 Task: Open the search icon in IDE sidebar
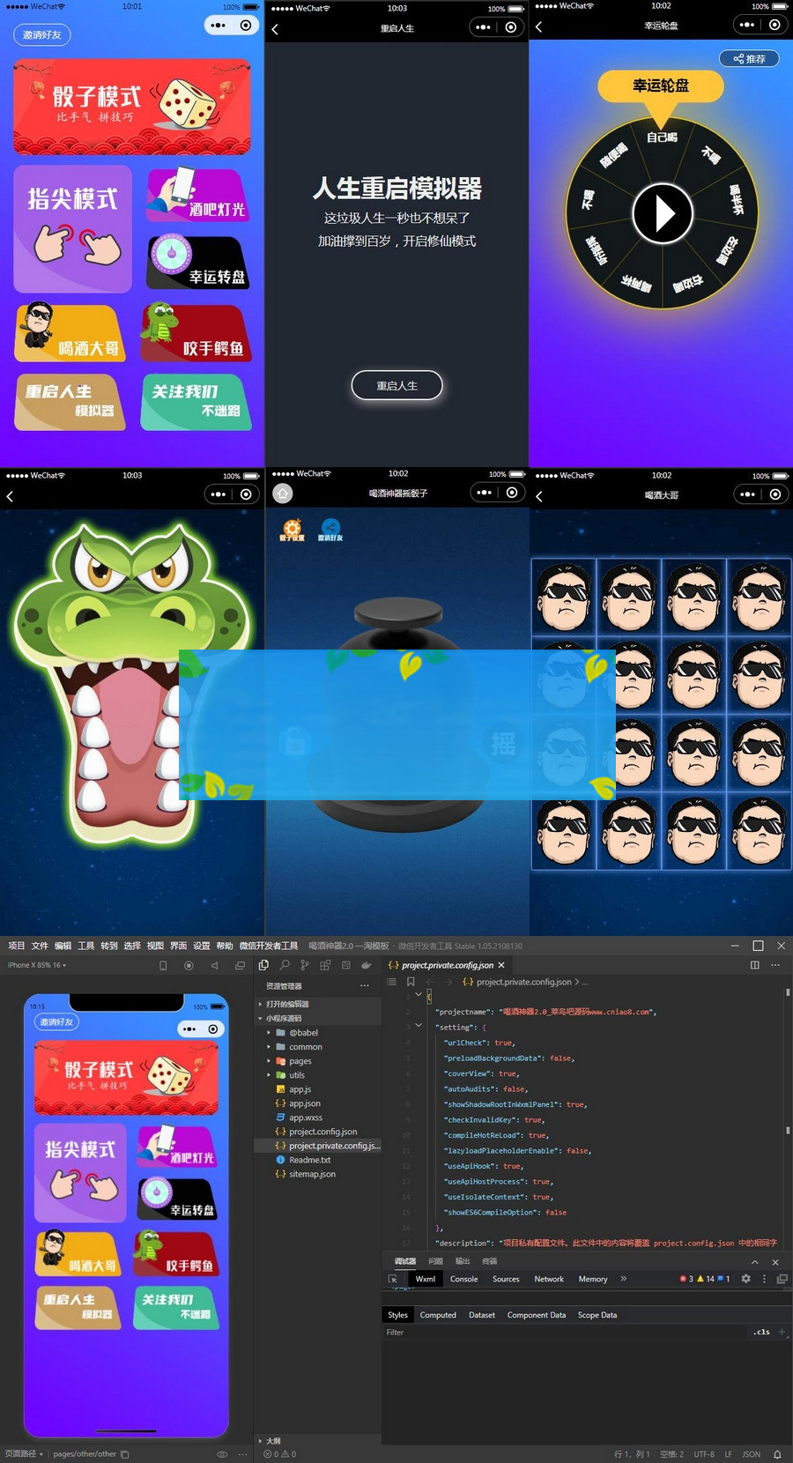click(x=284, y=965)
